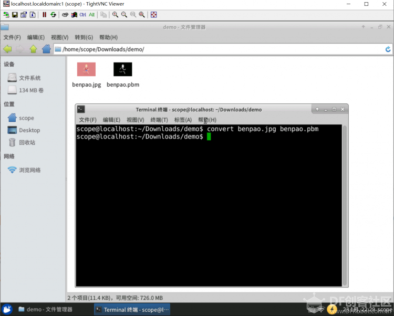Image resolution: width=394 pixels, height=316 pixels.
Task: Open terminal 视图(V) menu
Action: coord(135,120)
